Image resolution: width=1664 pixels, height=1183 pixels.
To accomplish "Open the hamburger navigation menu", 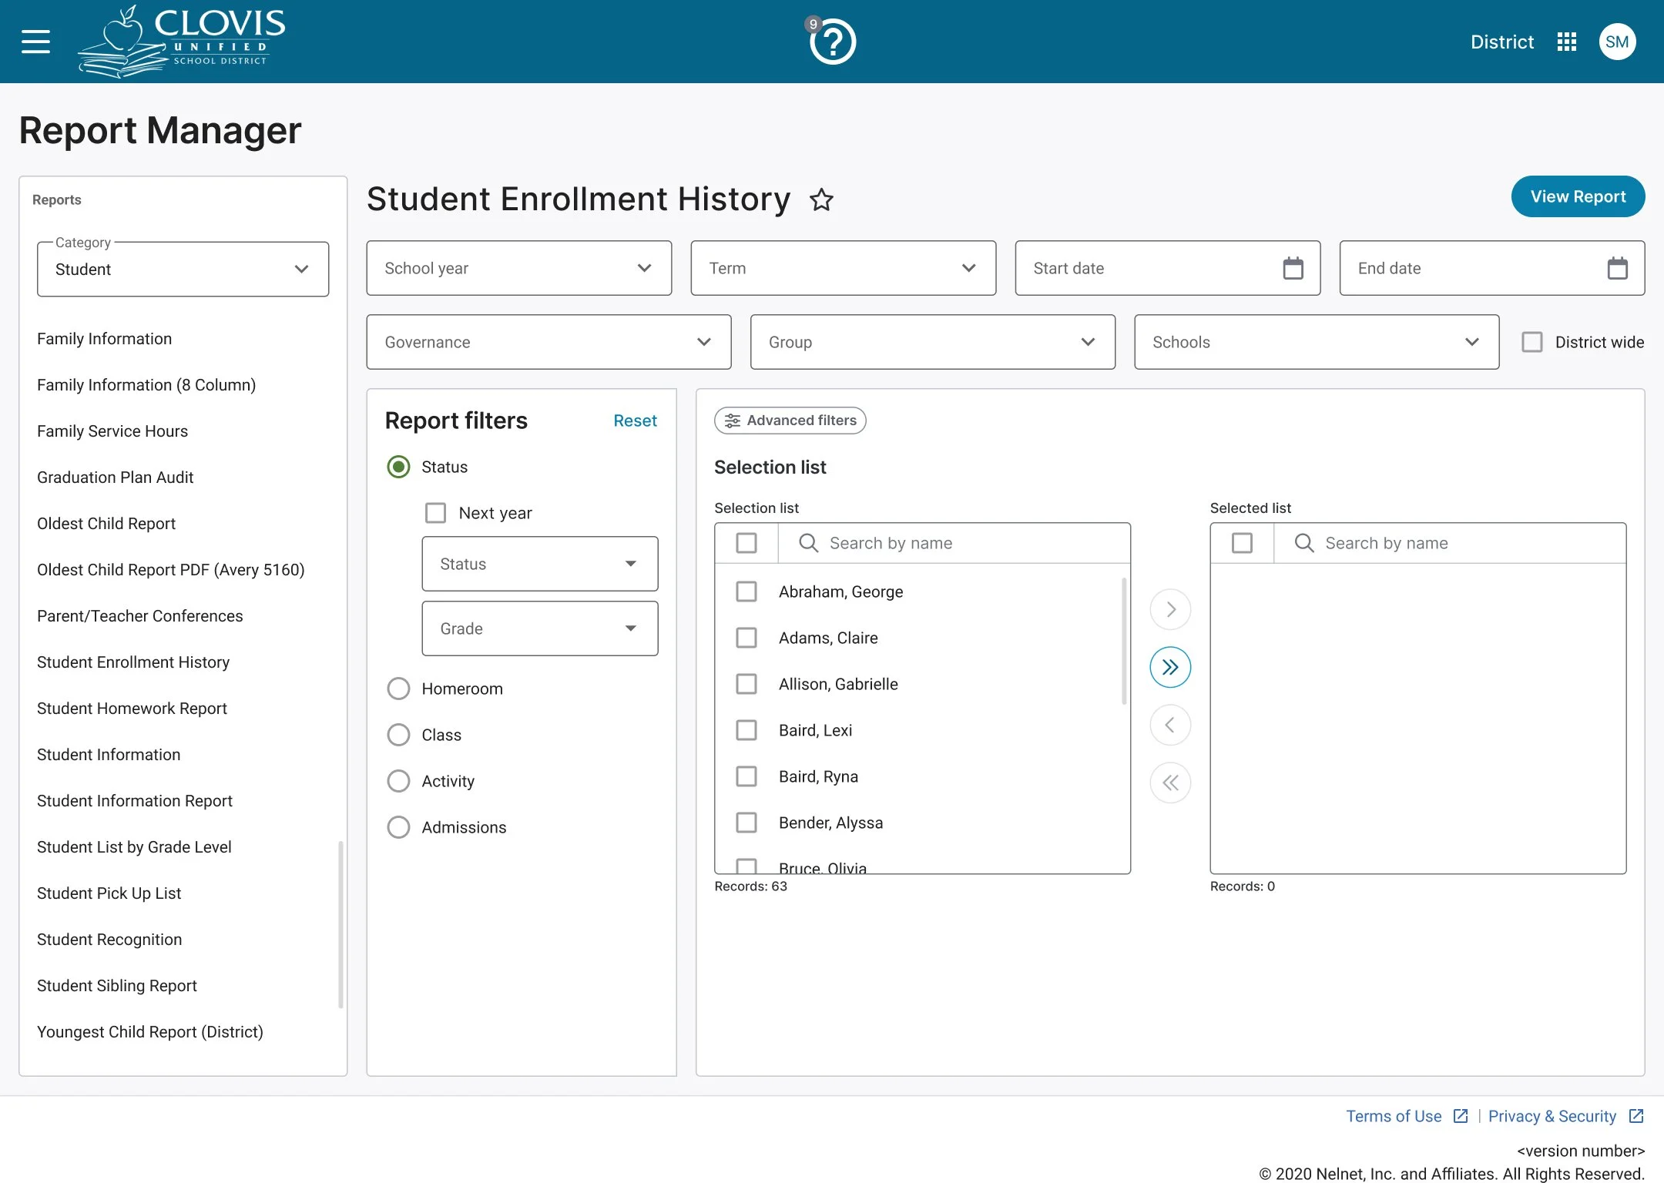I will [x=35, y=42].
